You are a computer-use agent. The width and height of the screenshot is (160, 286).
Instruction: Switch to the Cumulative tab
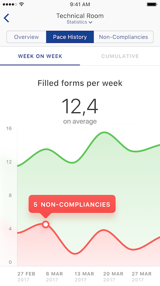[x=120, y=56]
